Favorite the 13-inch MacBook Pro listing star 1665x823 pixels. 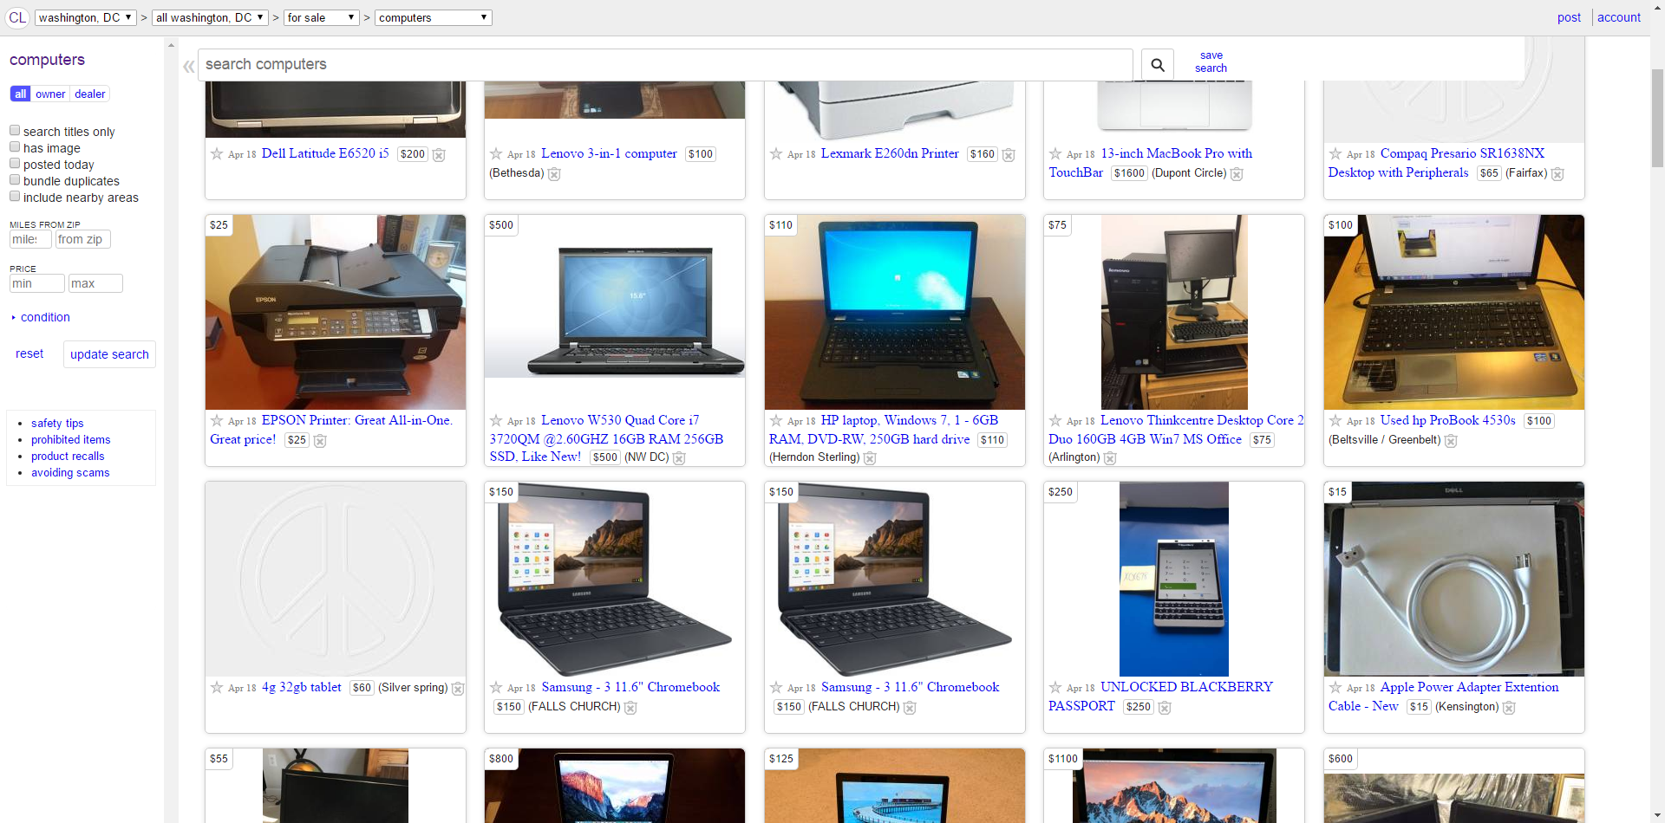[x=1055, y=153]
